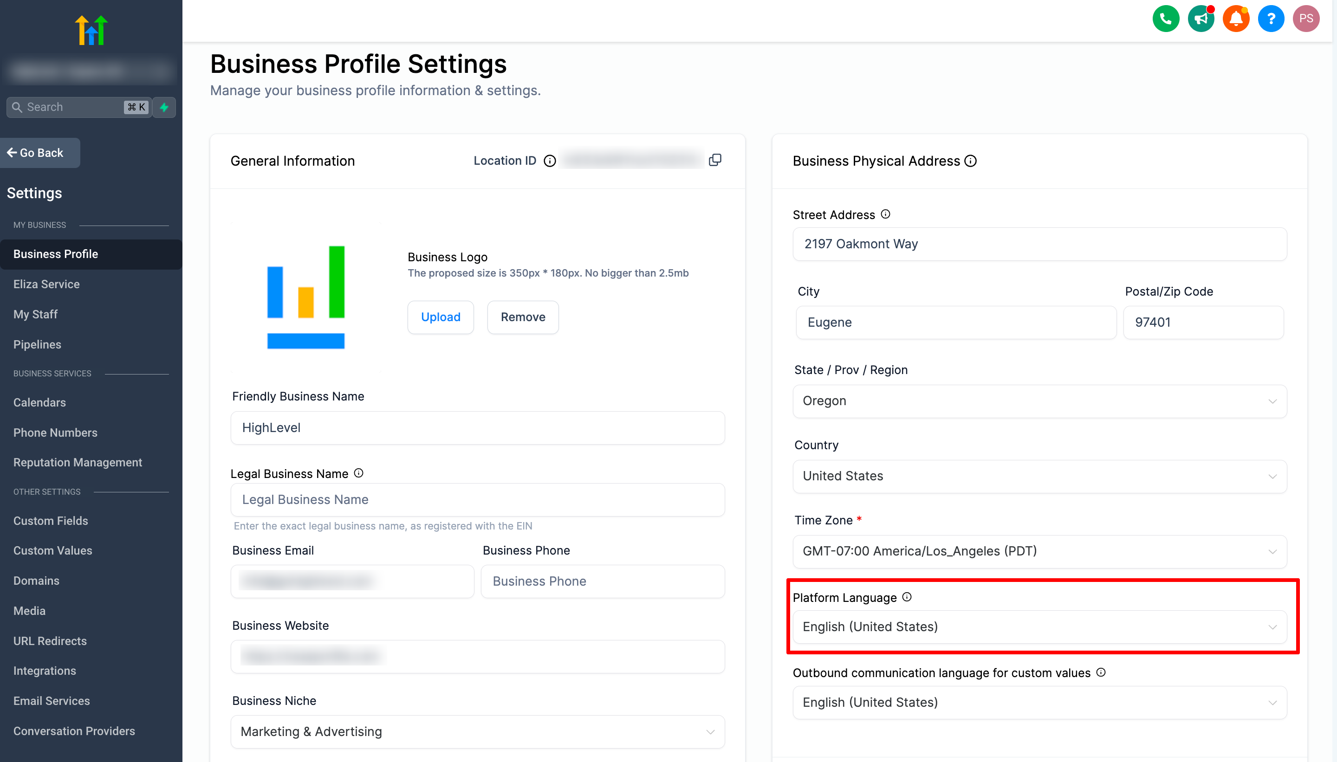Open Business Profile in sidebar

[x=91, y=254]
